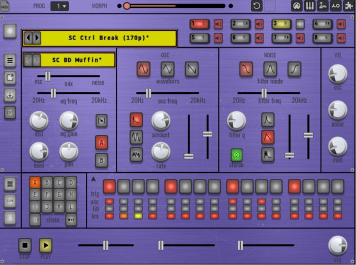Click the pattern COPY button
The width and height of the screenshot is (356, 265).
point(10,201)
